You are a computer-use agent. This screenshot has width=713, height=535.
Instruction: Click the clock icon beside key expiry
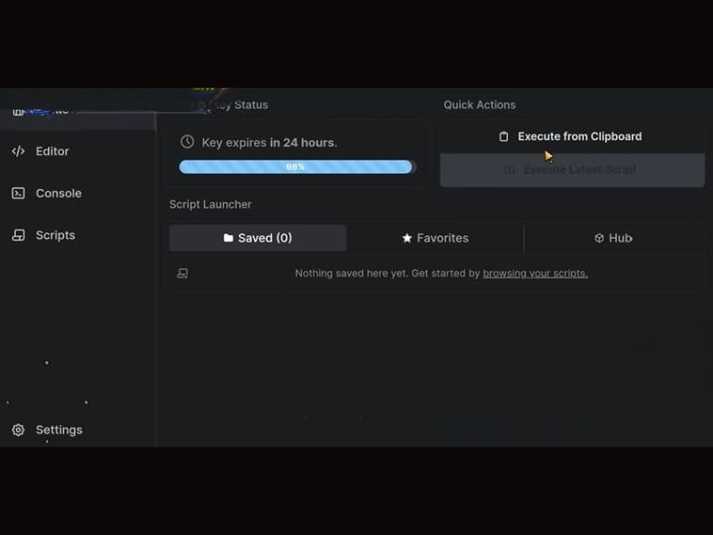pyautogui.click(x=187, y=142)
